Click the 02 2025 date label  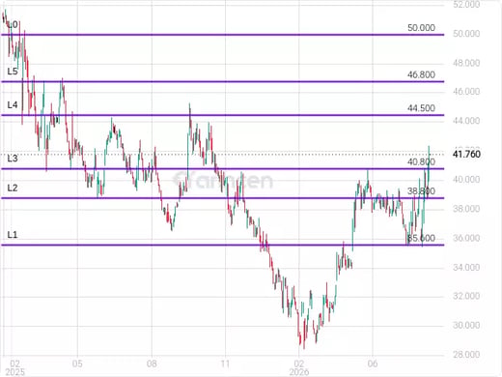(15, 368)
